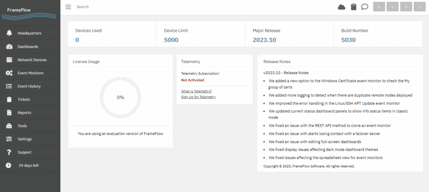Click the v2023.10 - Release Notes heading

click(286, 73)
